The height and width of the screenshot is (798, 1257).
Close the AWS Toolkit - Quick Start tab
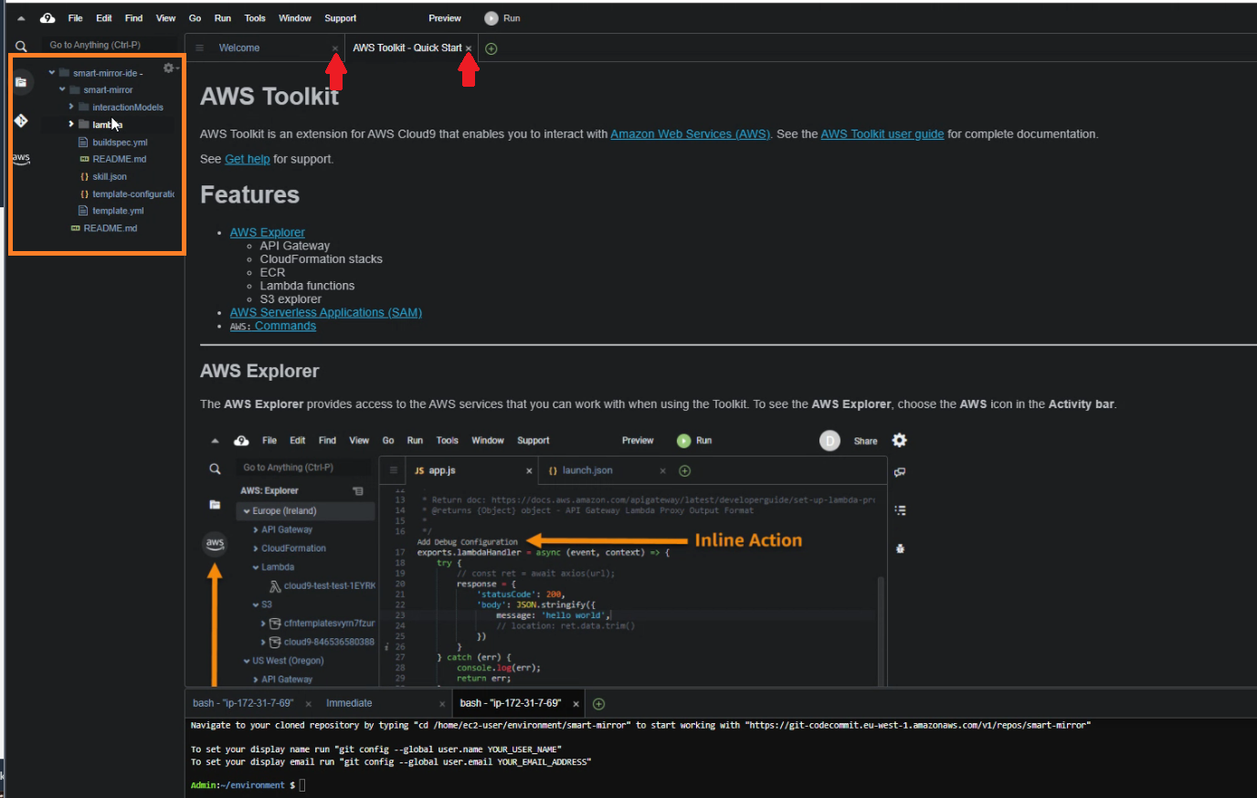point(469,48)
